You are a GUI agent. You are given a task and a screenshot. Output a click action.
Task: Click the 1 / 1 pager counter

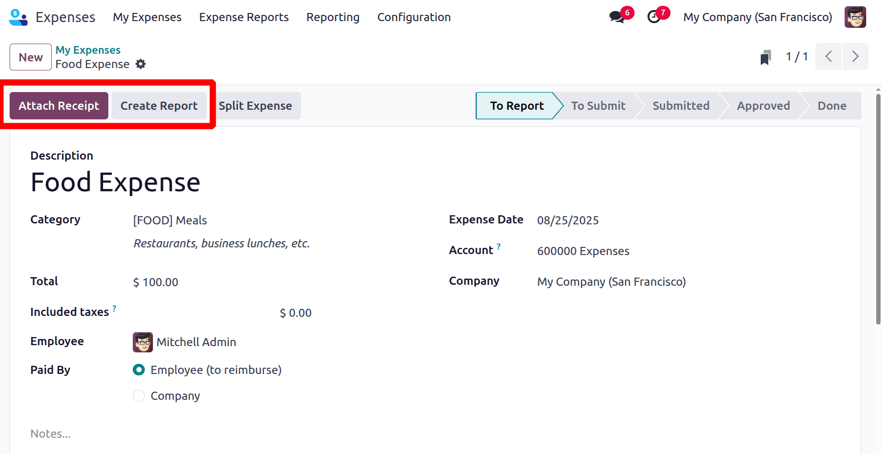[797, 57]
